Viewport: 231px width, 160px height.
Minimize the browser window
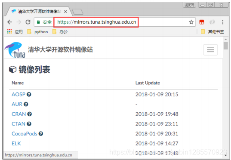(x=202, y=5)
